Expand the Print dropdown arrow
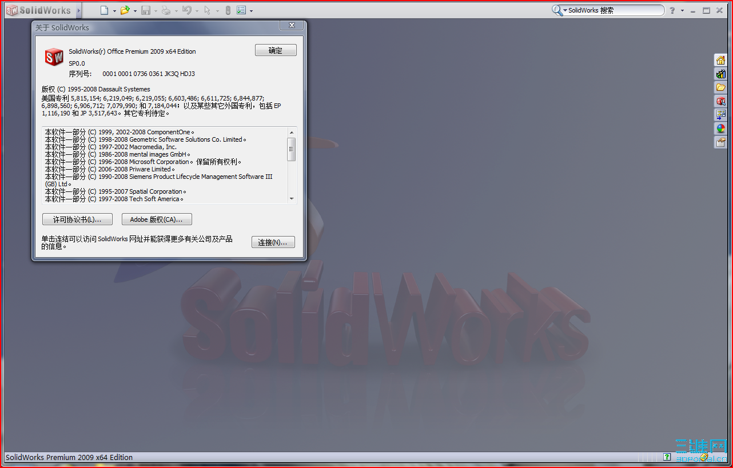Viewport: 733px width, 468px height. 176,11
